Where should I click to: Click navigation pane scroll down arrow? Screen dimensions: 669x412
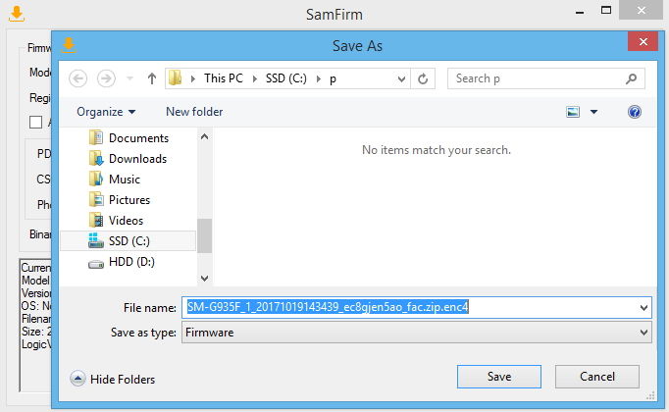[x=204, y=278]
